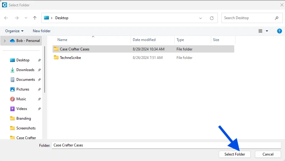Open Videos in the sidebar
The image size is (285, 161).
click(x=22, y=109)
